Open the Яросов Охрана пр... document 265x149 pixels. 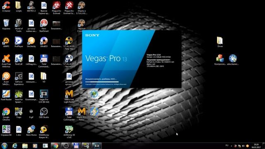[x=44, y=7]
